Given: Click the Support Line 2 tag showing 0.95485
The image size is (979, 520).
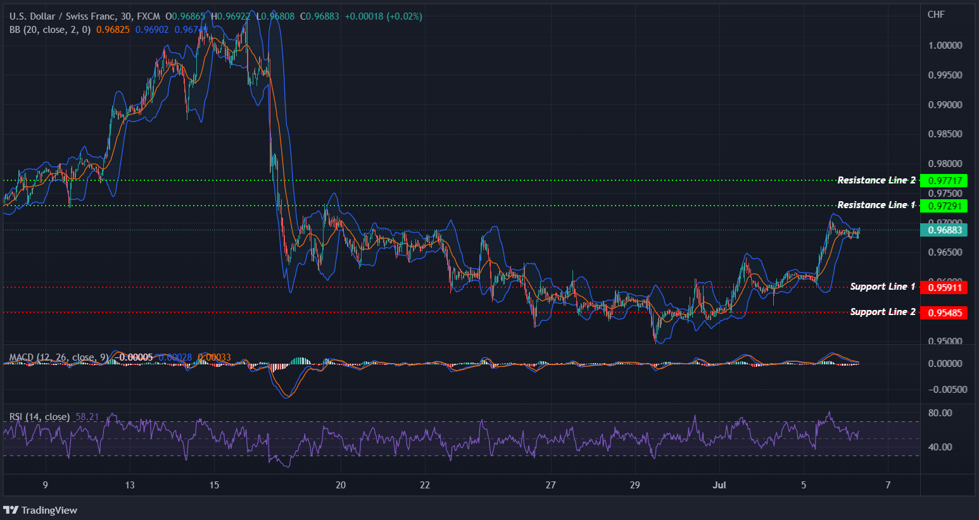Looking at the screenshot, I should click(x=943, y=313).
